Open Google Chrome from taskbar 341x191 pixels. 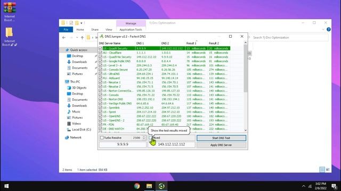click(x=137, y=186)
